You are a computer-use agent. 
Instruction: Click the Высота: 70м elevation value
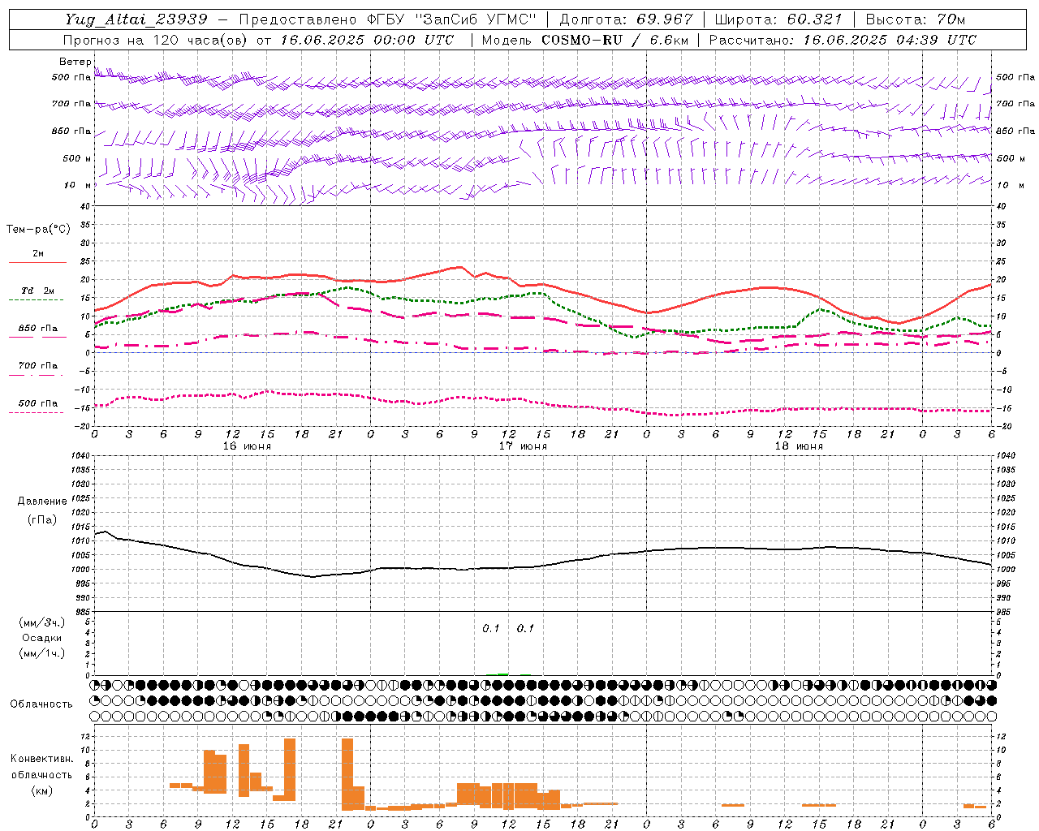pos(916,19)
